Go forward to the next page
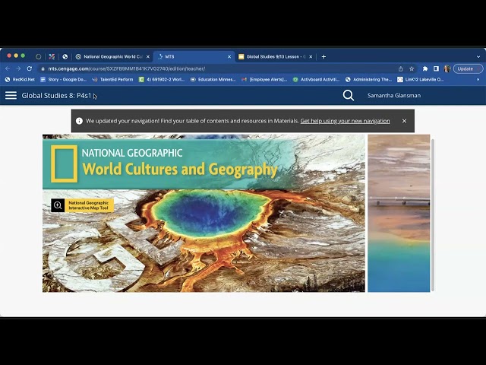 point(18,68)
